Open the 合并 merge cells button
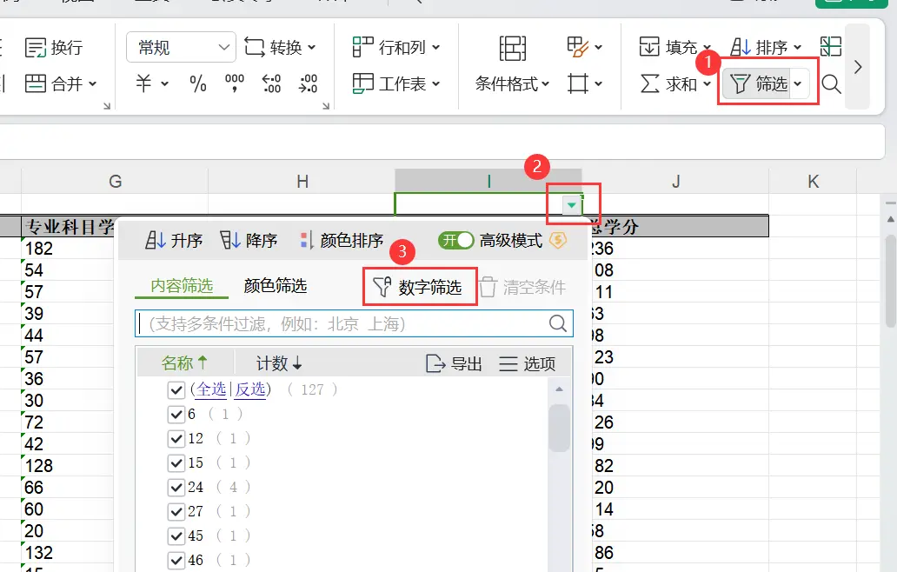This screenshot has height=572, width=897. [x=61, y=84]
